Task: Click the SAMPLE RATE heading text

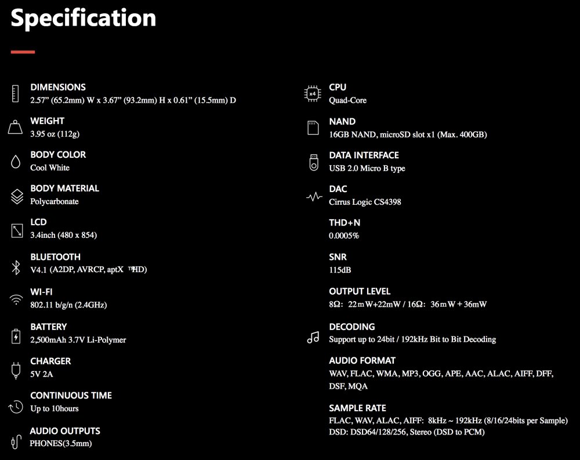Action: [357, 408]
